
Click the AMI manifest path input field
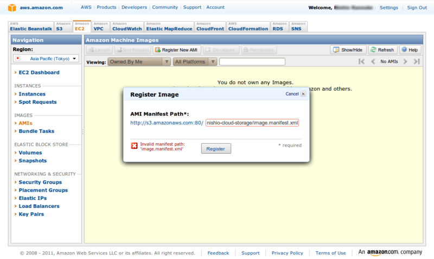point(252,123)
